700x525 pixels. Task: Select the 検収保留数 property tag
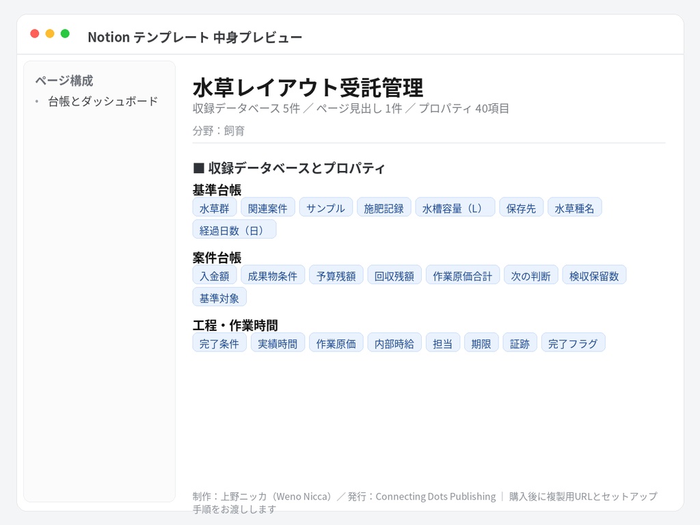[594, 276]
